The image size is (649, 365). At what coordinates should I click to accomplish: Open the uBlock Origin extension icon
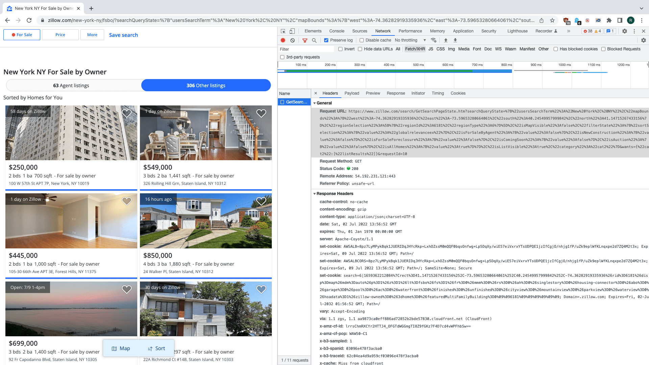(567, 20)
